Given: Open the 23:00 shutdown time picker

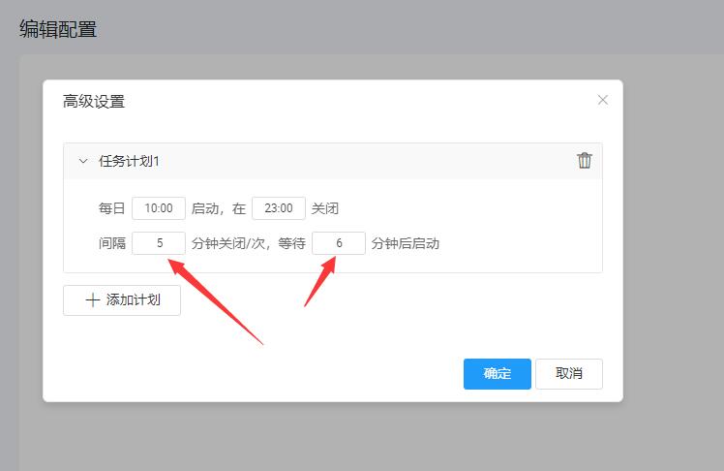Looking at the screenshot, I should pyautogui.click(x=279, y=208).
